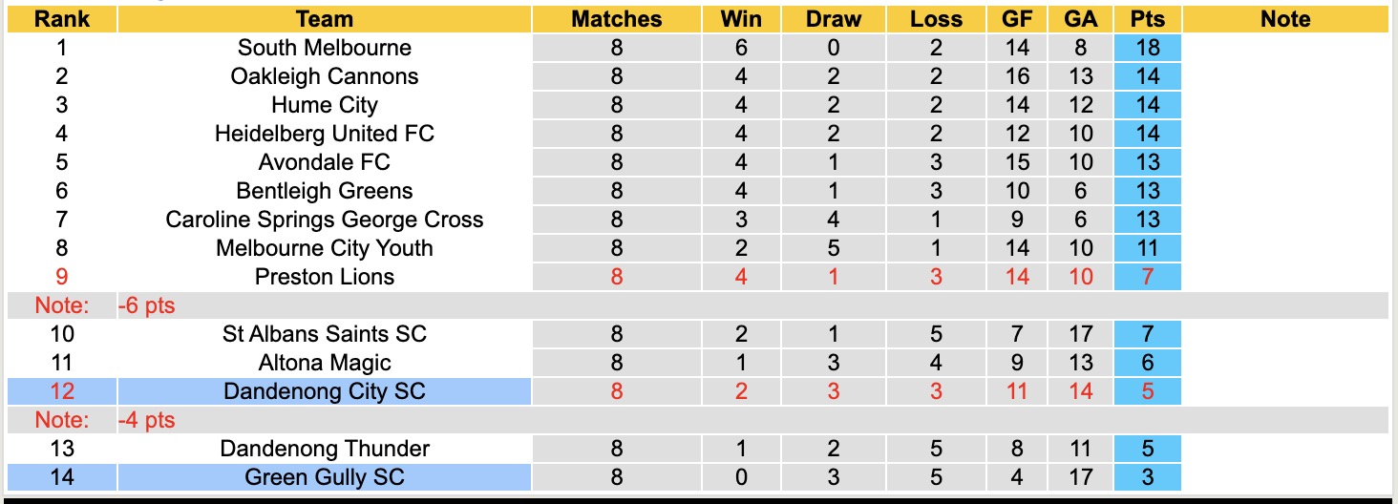This screenshot has height=504, width=1398.
Task: Click the Team column header
Action: 325,19
